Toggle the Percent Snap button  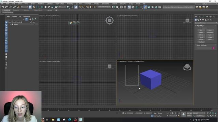click(x=88, y=7)
